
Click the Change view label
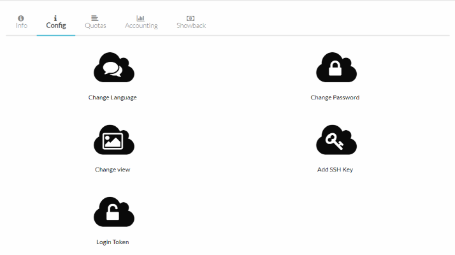[113, 170]
